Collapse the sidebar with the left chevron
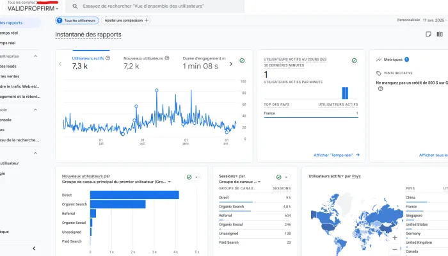Screen dimensions: 448x256 [x=34, y=248]
